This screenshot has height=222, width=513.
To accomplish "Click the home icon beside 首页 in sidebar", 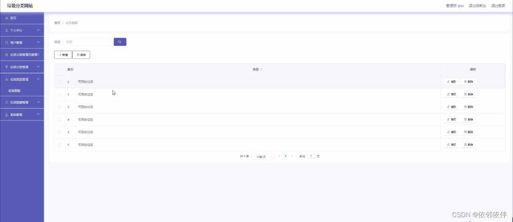I will pos(6,18).
